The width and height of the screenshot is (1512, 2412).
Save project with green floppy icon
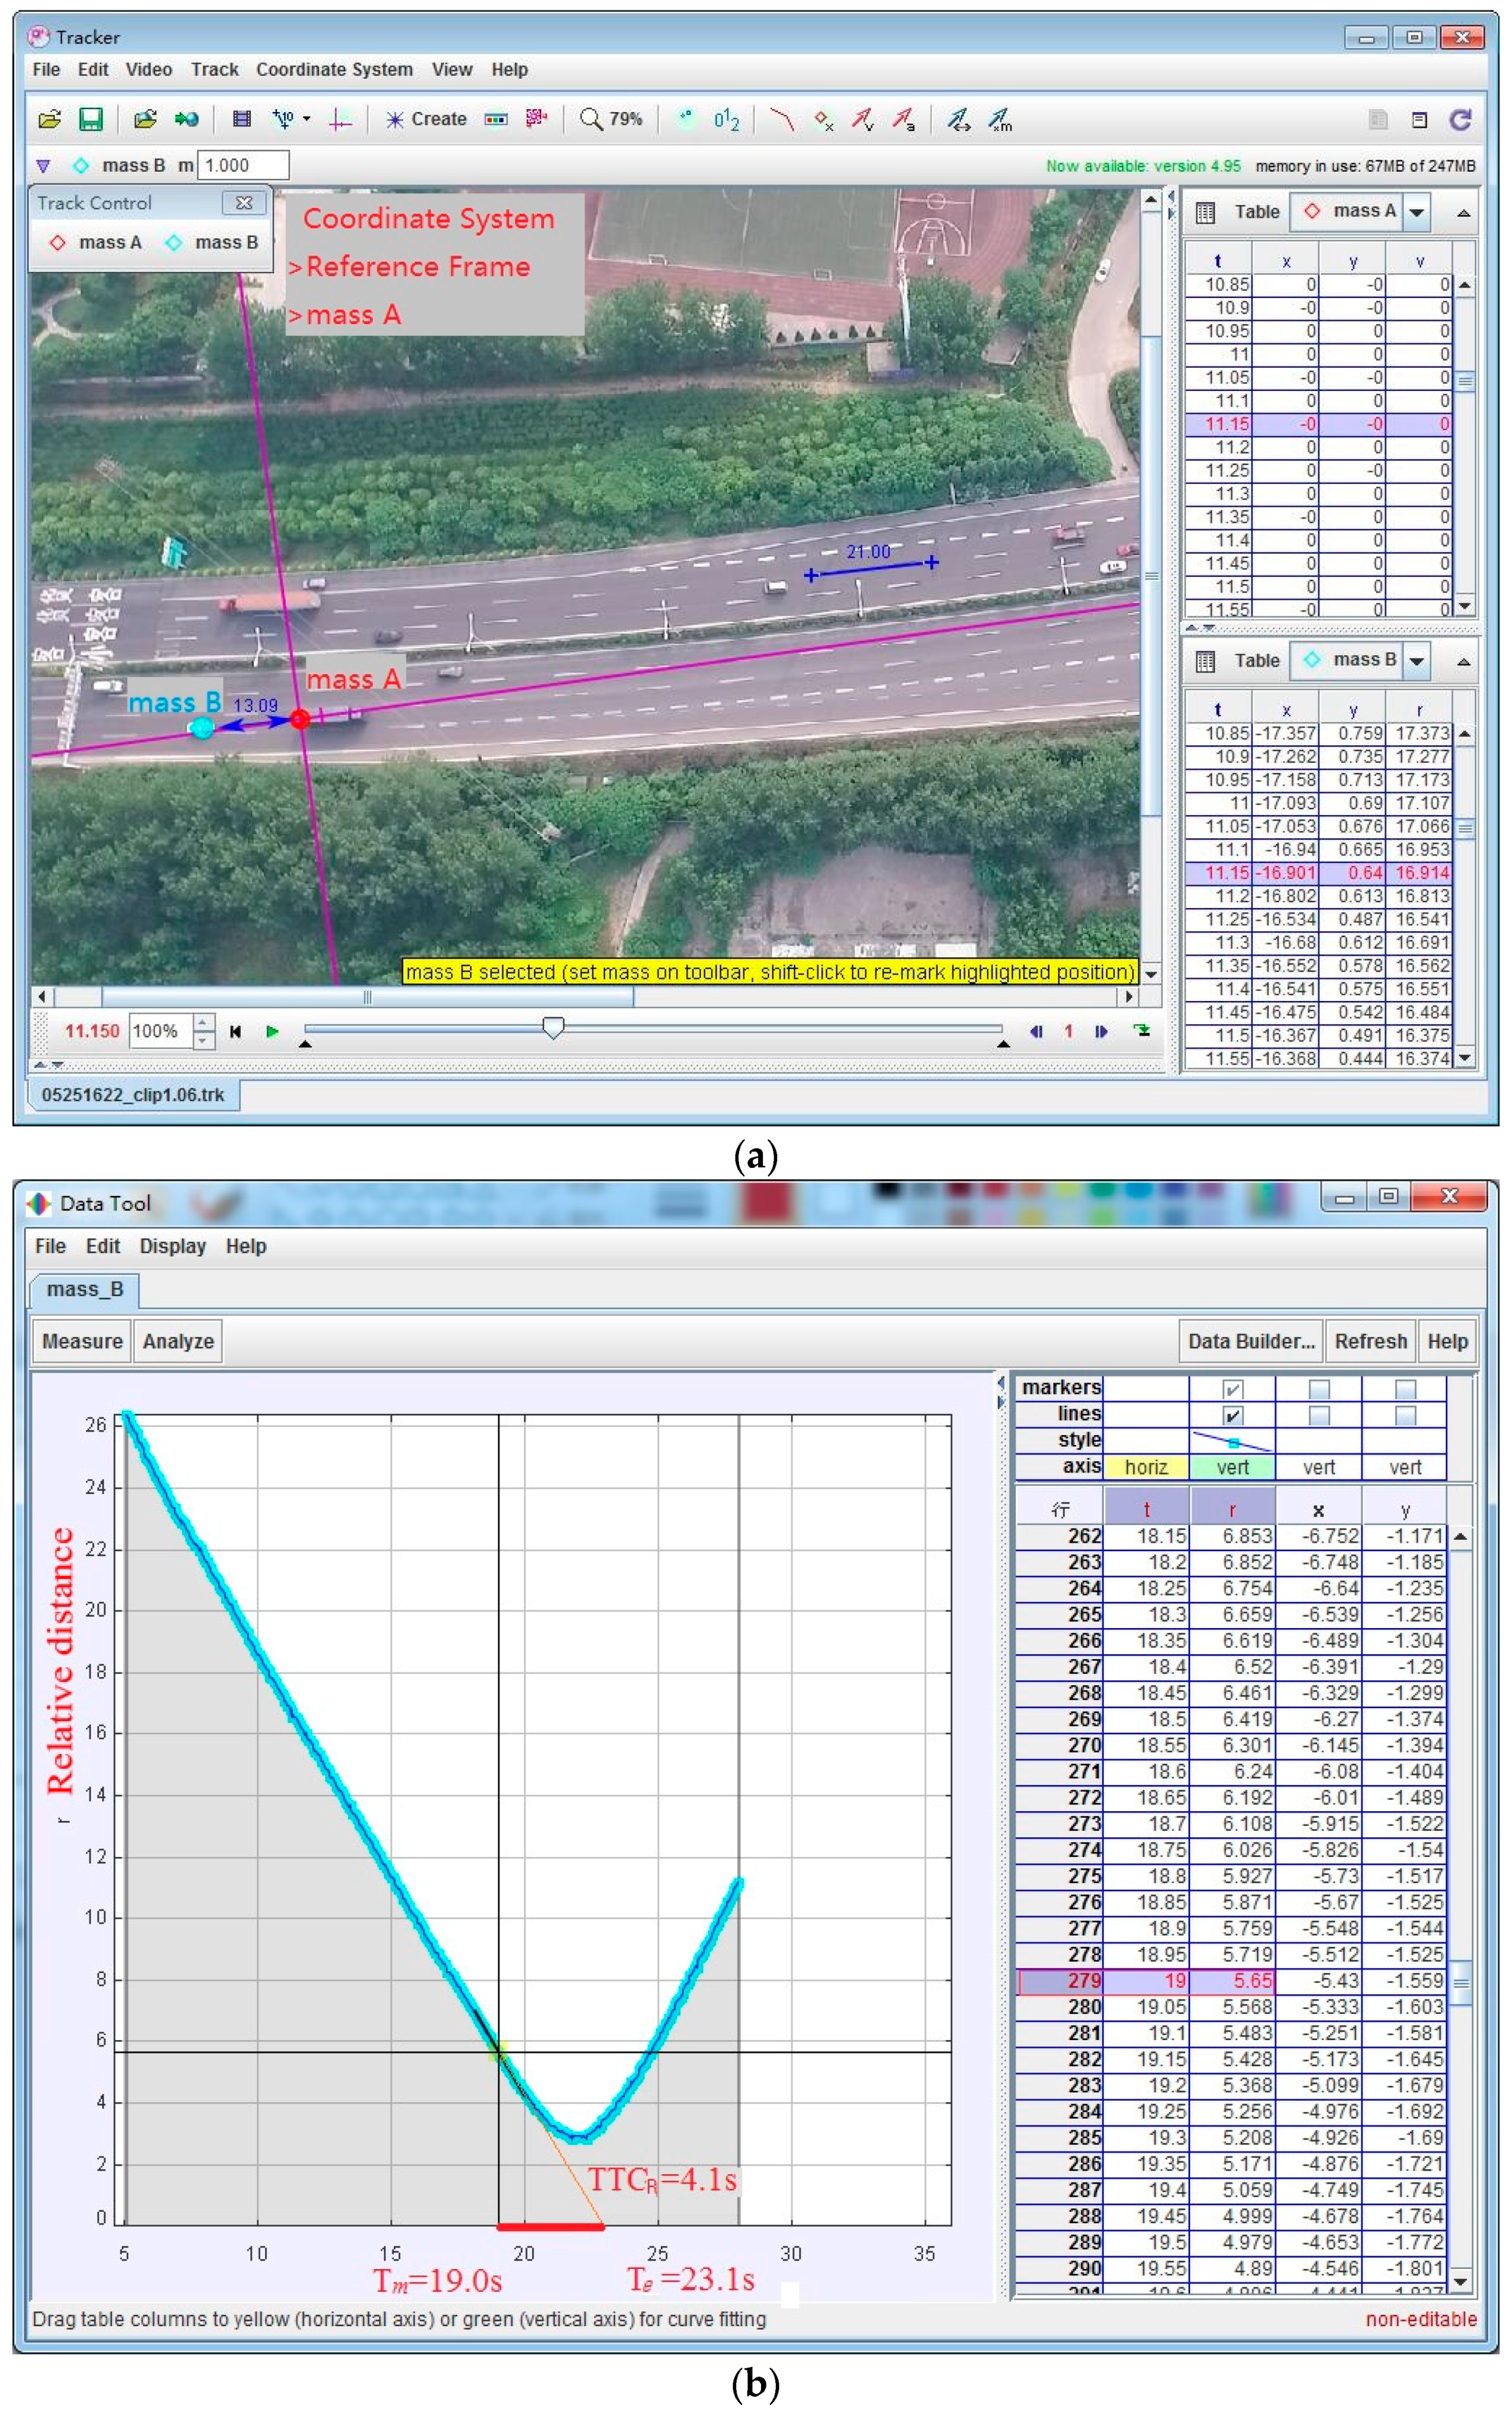pos(91,120)
